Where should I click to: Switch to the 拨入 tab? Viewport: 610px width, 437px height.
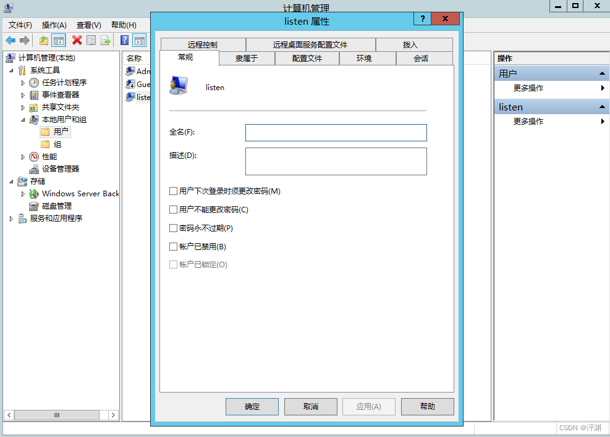tap(410, 44)
